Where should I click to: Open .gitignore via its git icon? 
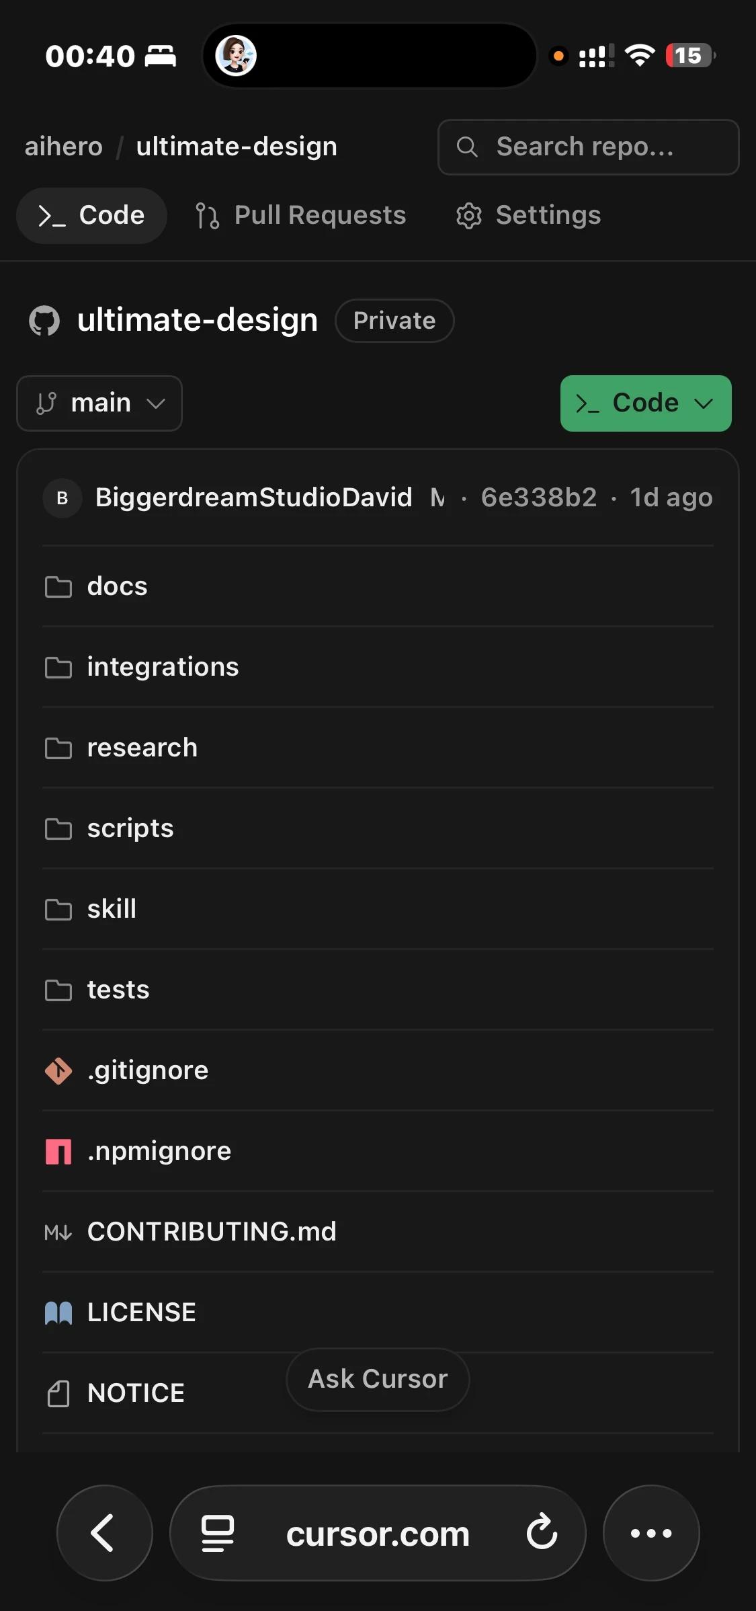click(58, 1070)
